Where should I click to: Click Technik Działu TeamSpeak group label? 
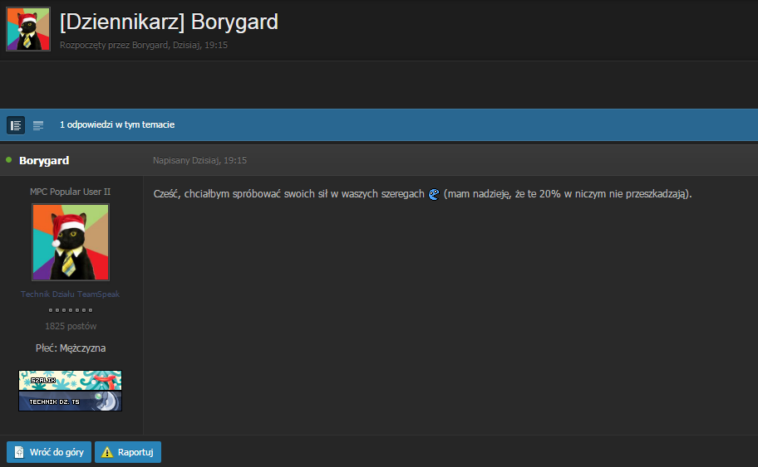click(x=70, y=294)
